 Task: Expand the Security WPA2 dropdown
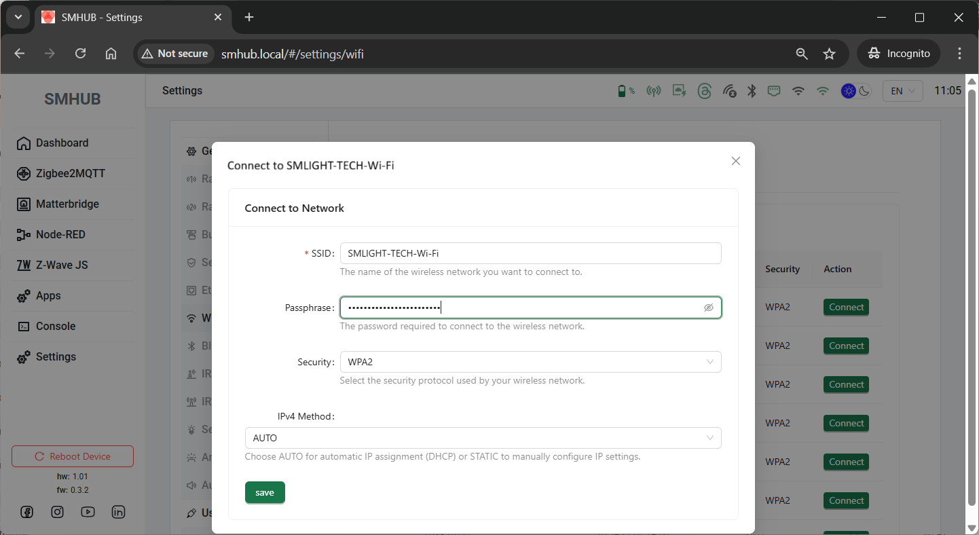(530, 362)
